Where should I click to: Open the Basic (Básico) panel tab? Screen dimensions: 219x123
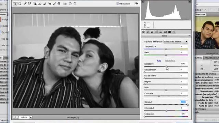(143, 32)
